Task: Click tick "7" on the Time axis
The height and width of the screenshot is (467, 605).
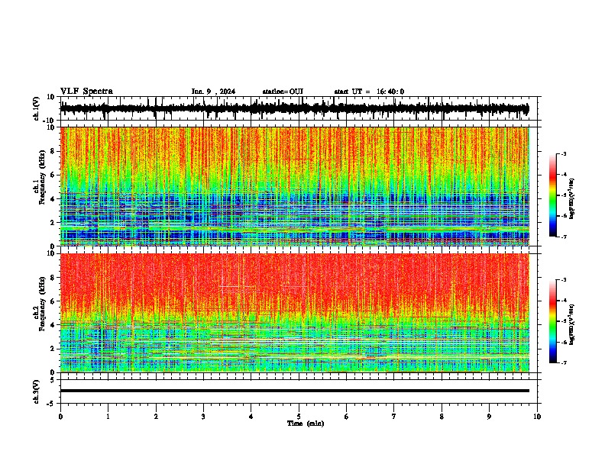Action: point(394,417)
